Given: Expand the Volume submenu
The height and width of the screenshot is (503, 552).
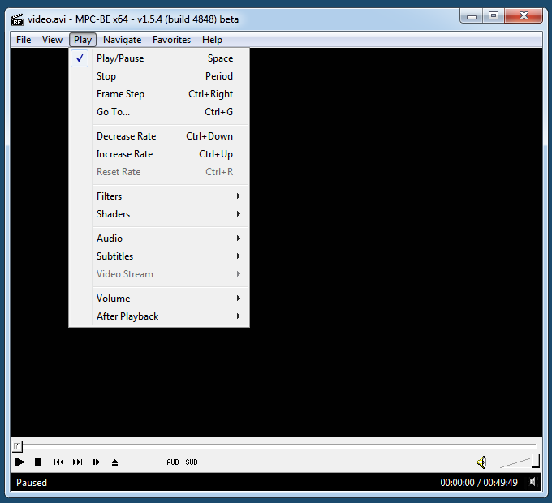Looking at the screenshot, I should tap(159, 299).
